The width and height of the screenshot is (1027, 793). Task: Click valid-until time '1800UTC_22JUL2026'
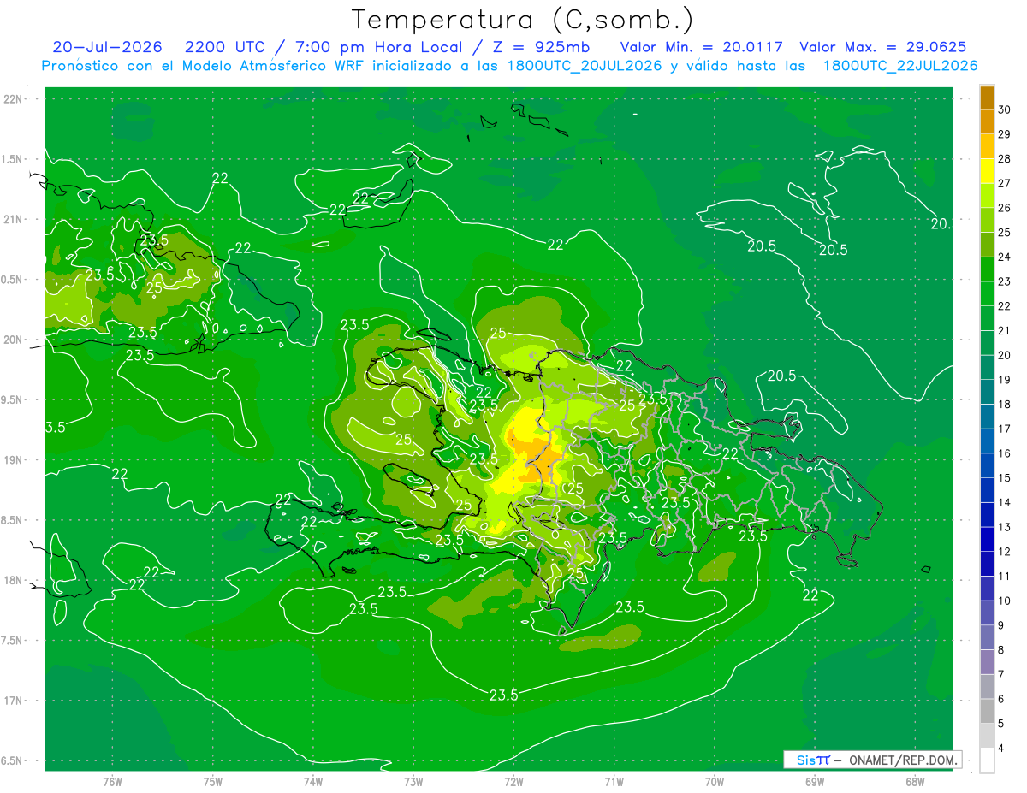click(x=900, y=66)
